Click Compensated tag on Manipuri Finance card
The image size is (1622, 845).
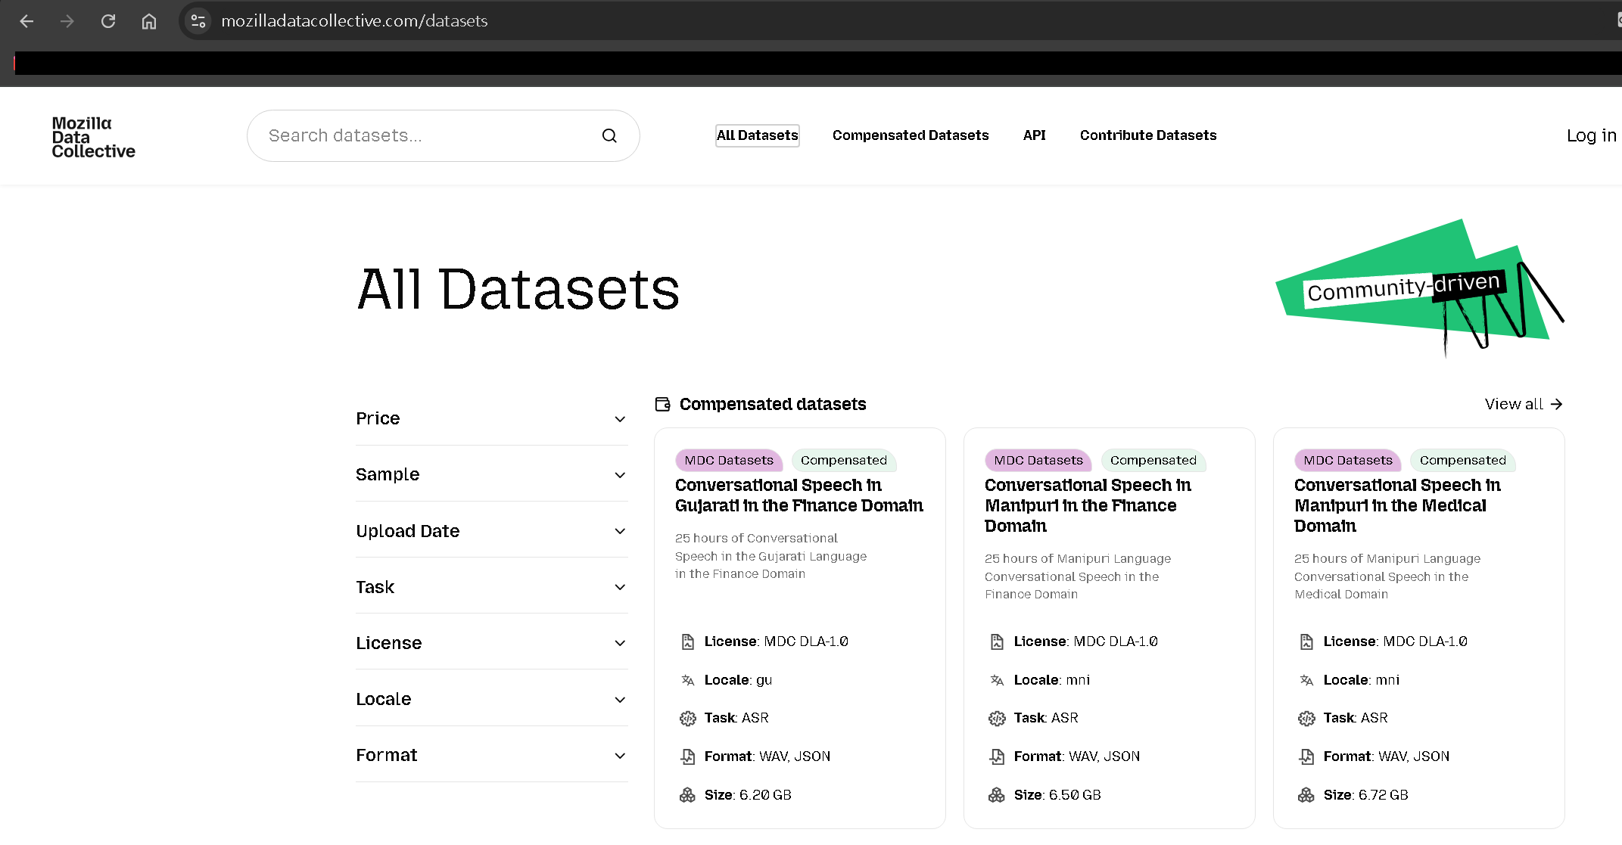1153,460
